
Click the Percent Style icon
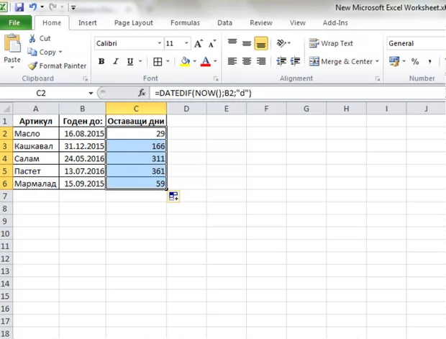[x=414, y=62]
